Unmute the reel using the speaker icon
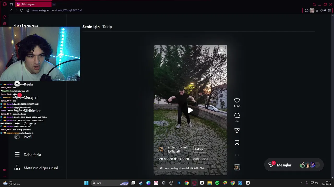This screenshot has width=334, height=187. click(221, 51)
